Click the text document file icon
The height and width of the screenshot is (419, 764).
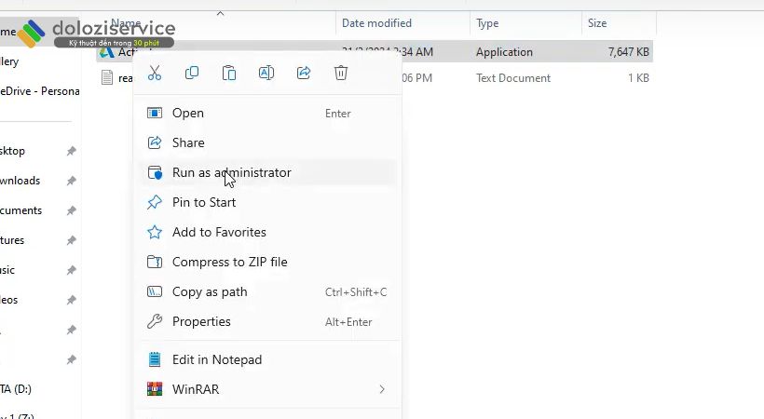pos(107,77)
